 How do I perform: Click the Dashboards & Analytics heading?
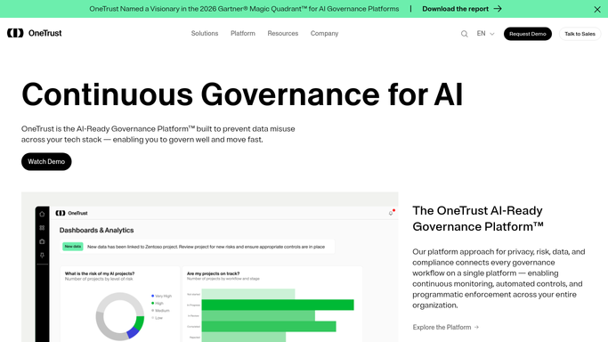tap(96, 230)
